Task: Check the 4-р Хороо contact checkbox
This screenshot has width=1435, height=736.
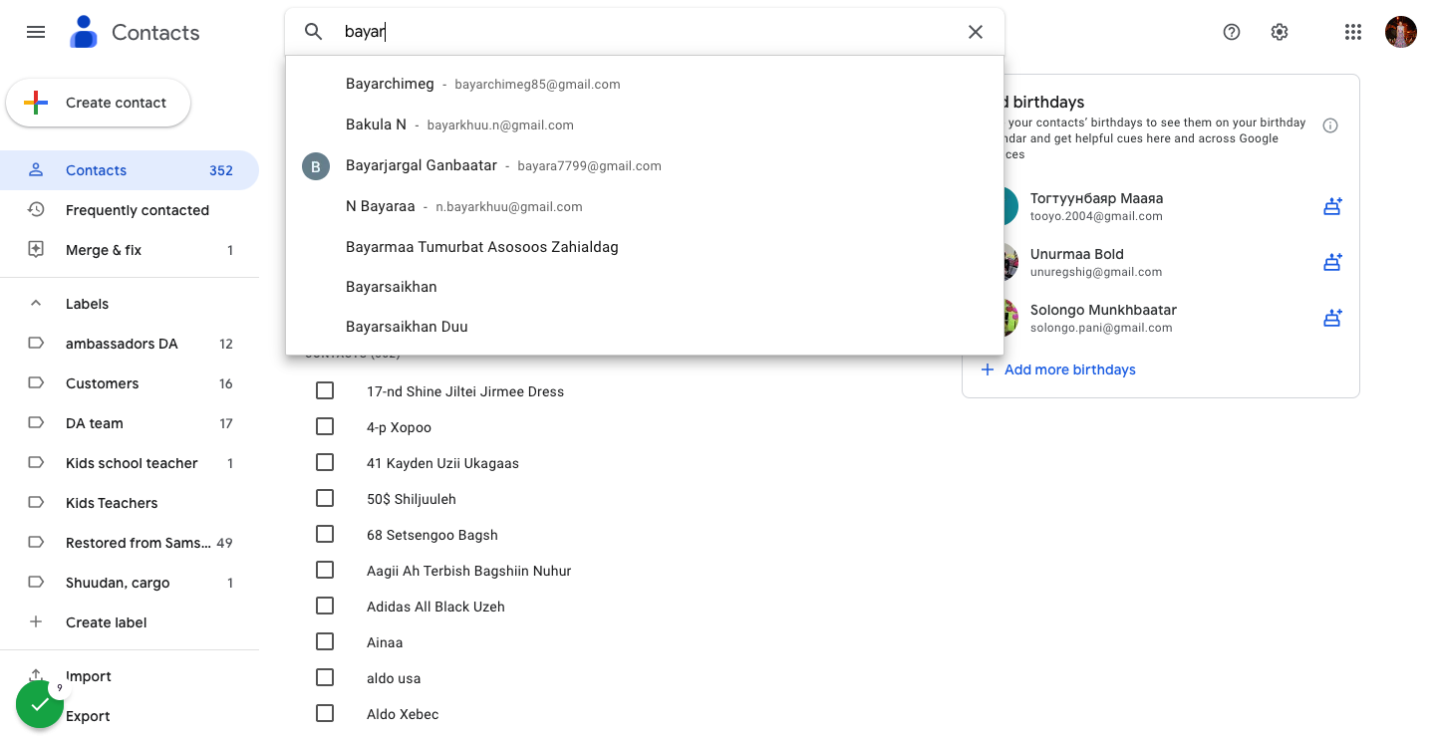Action: pos(325,426)
